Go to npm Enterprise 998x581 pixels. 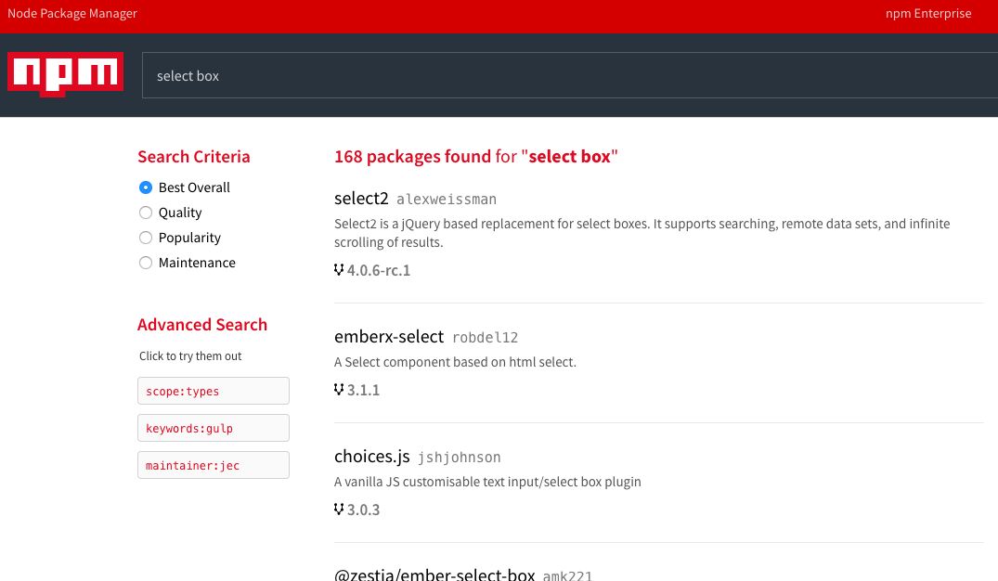(x=928, y=13)
